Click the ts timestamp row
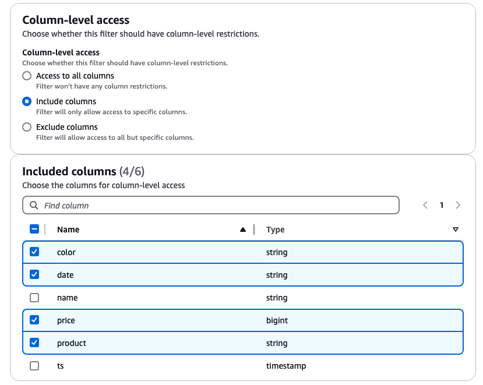Screen dimensions: 483x385 [243, 366]
